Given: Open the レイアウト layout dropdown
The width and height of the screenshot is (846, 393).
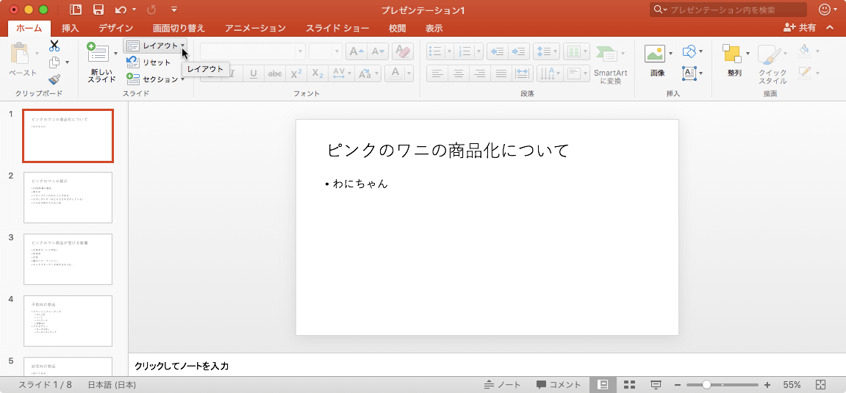Looking at the screenshot, I should tap(155, 46).
